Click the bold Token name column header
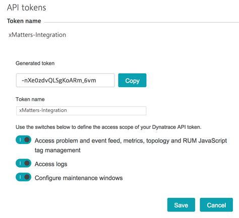Screen dimensions: 239x218 24,21
